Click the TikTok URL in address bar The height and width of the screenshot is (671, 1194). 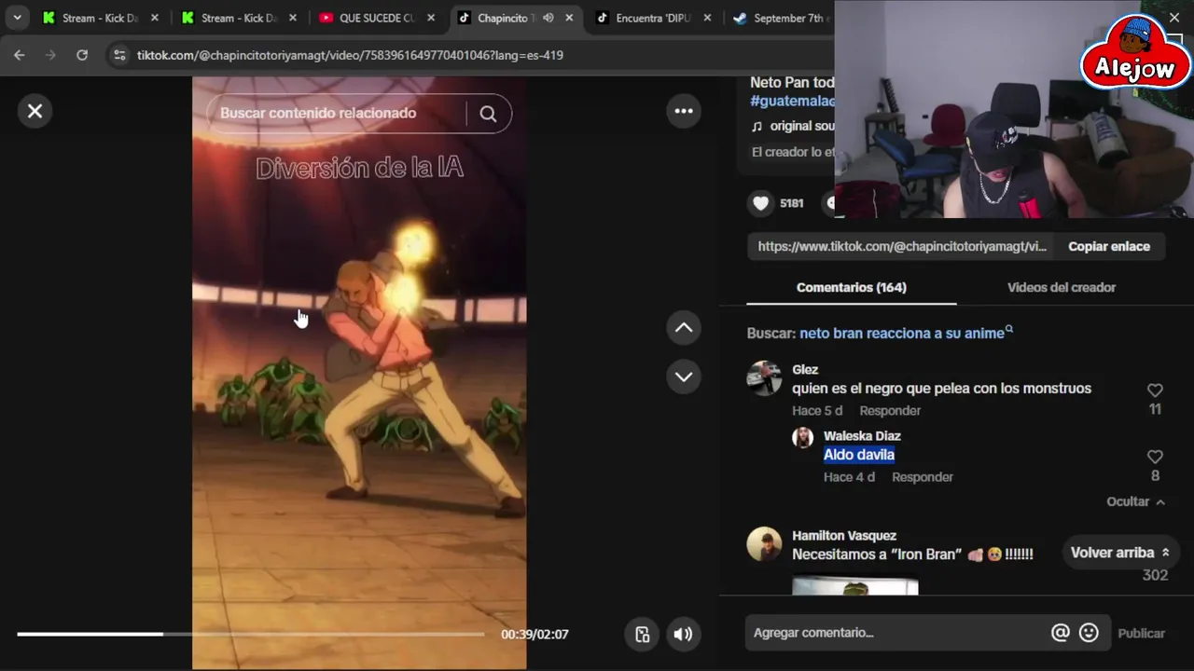[350, 55]
